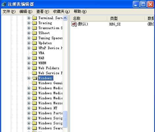
Task: Open the 收藏夹(A) menu
Action: 61,12
